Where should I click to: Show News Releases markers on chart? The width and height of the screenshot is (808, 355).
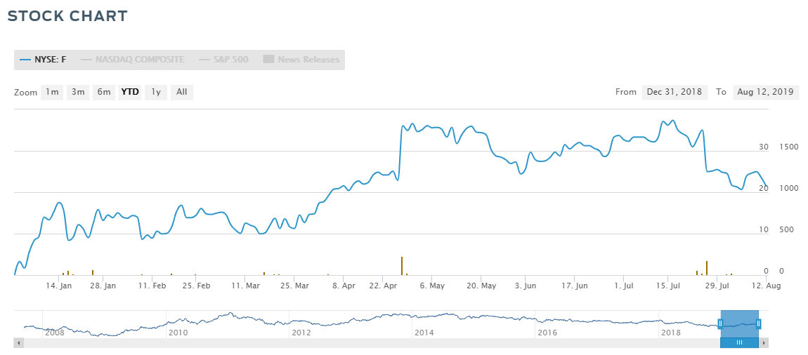point(301,60)
